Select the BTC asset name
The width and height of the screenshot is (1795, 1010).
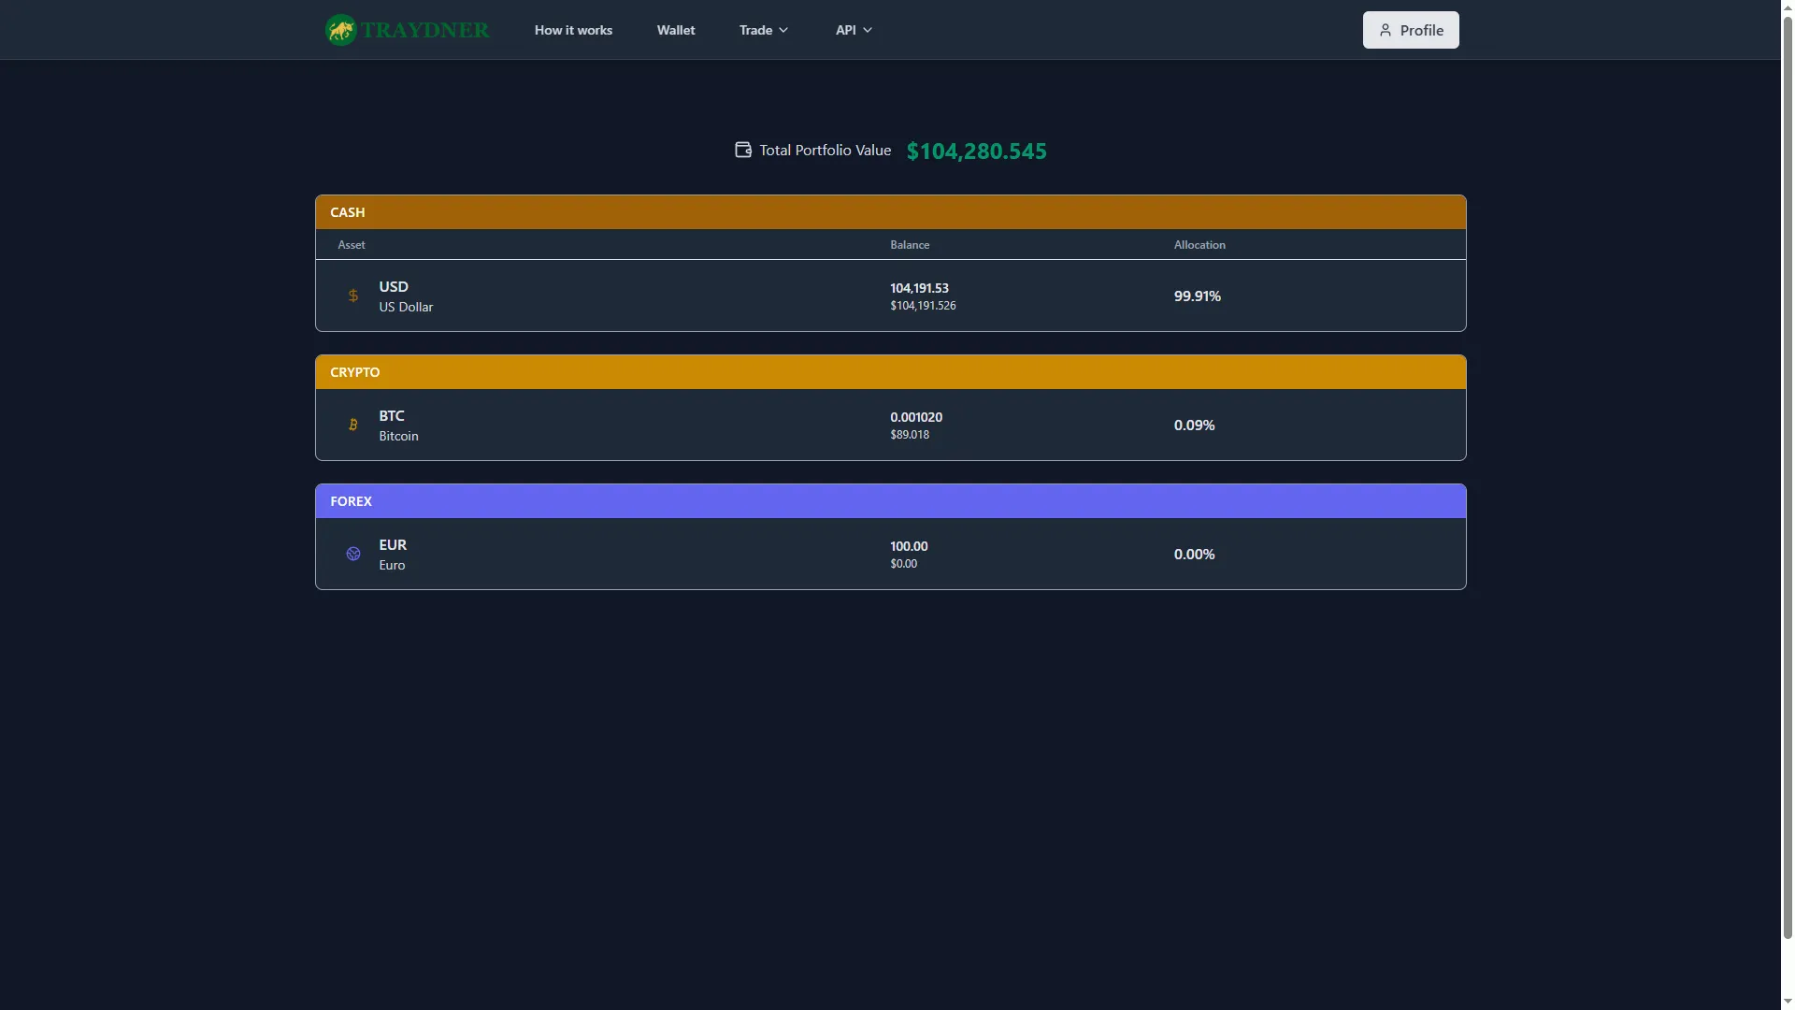point(392,415)
